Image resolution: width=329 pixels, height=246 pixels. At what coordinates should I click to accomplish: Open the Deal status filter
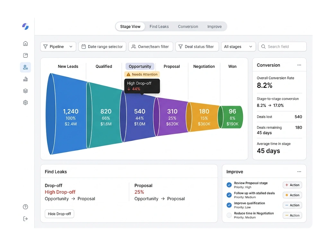197,47
